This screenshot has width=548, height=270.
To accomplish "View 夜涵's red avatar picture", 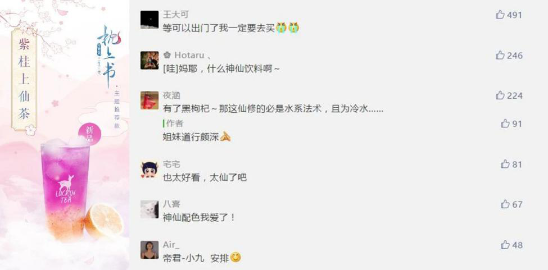I will (x=150, y=100).
